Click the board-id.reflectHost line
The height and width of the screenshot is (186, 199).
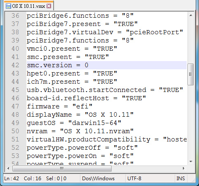click(86, 98)
